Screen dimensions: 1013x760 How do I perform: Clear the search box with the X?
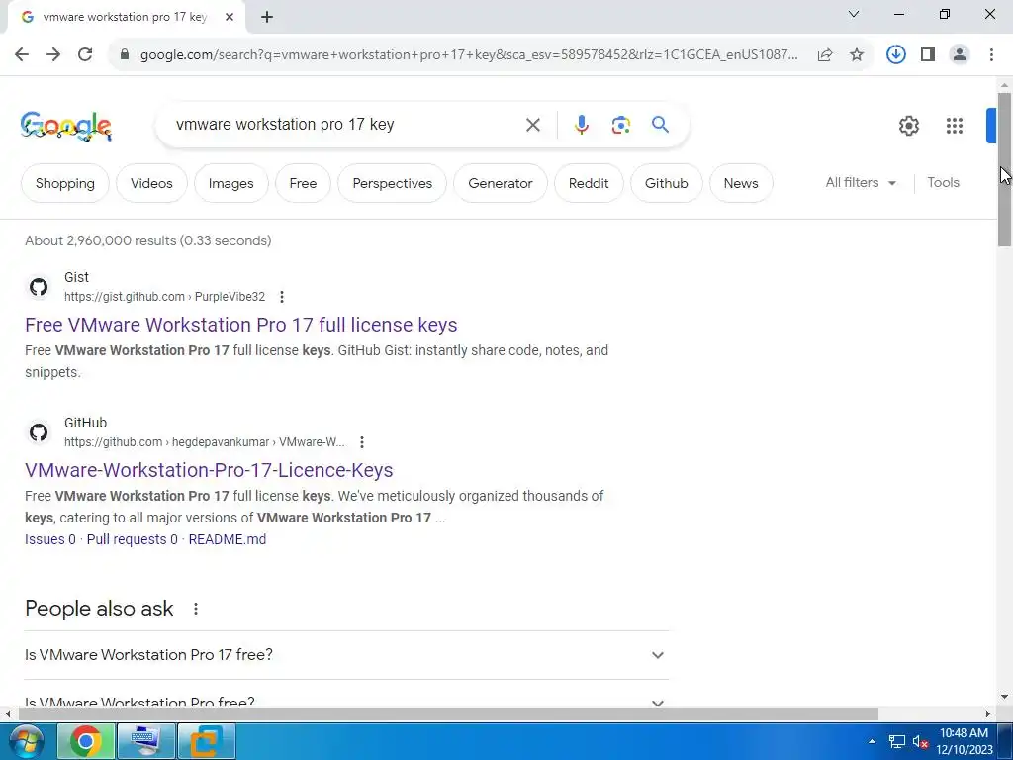(533, 125)
